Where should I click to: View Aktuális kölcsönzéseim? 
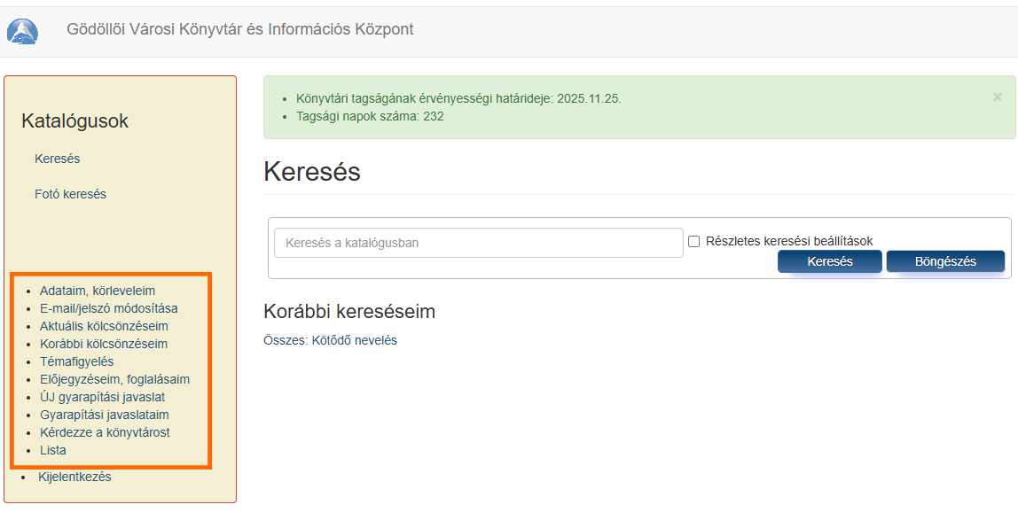click(104, 326)
